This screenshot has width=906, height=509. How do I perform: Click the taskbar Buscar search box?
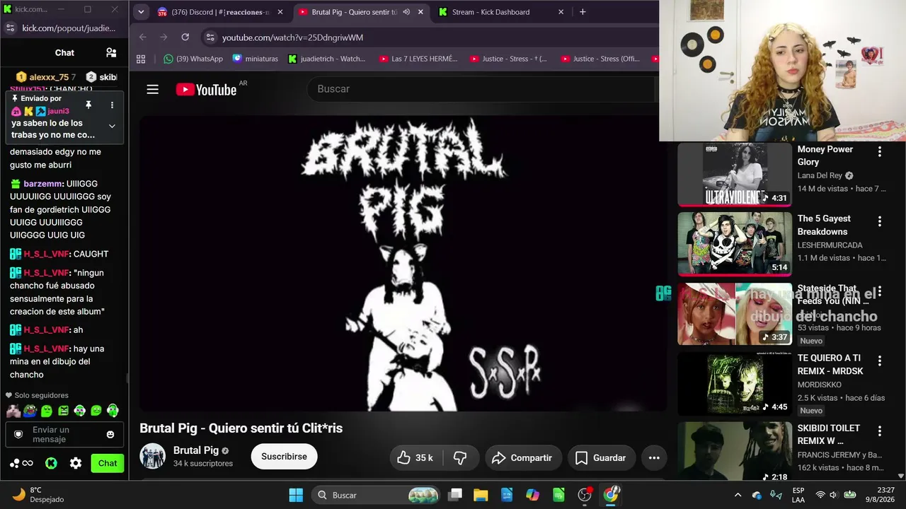click(377, 495)
